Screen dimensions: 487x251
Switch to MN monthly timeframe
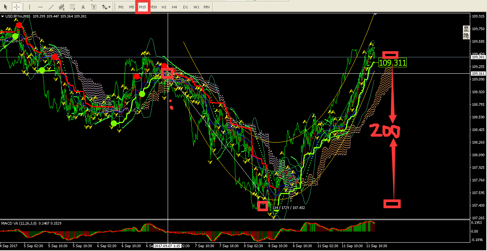206,7
